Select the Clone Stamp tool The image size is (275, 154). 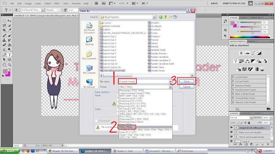point(4,40)
